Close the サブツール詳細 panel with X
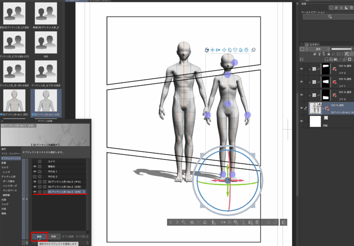Screen dimensions: 354x246 coord(2,121)
